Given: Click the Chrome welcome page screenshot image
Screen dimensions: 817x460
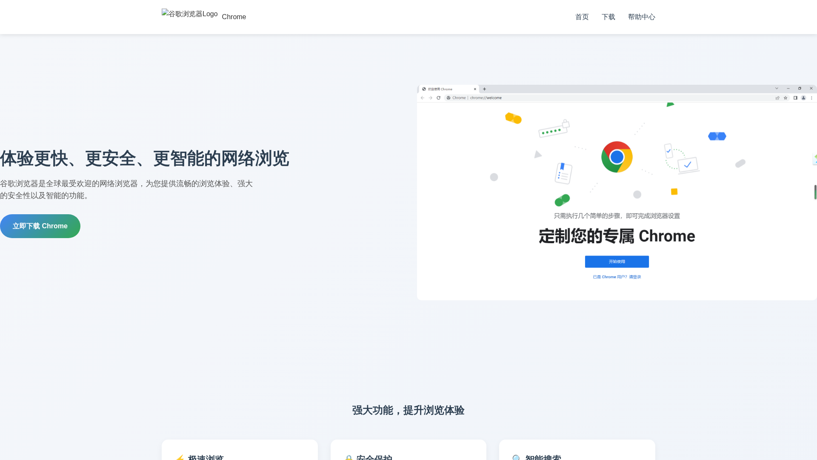Looking at the screenshot, I should [x=617, y=193].
